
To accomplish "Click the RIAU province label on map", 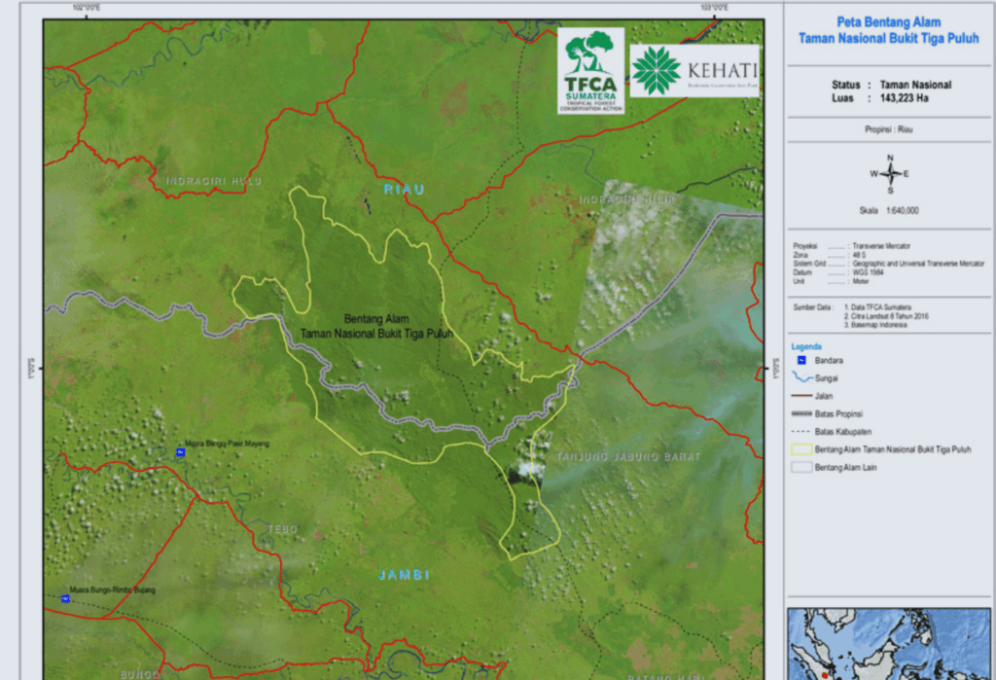I will click(404, 189).
